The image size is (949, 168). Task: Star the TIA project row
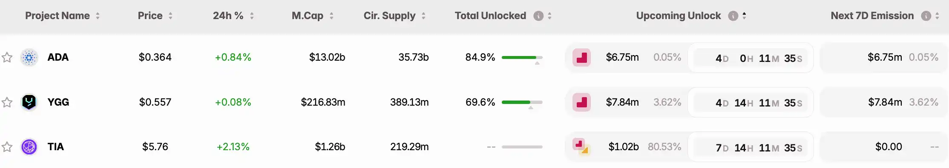[7, 147]
